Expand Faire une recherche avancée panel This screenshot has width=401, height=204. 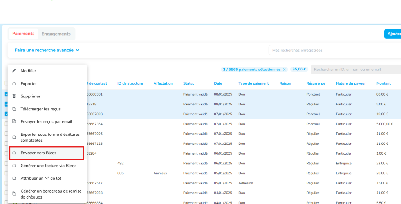[47, 50]
